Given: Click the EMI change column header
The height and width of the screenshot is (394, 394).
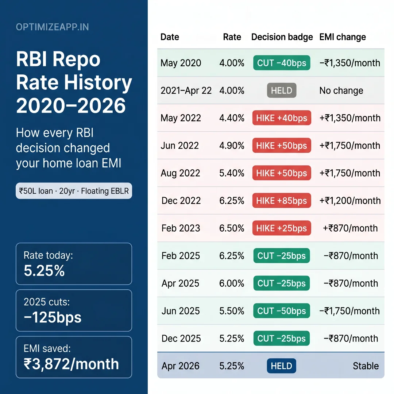Looking at the screenshot, I should 343,37.
